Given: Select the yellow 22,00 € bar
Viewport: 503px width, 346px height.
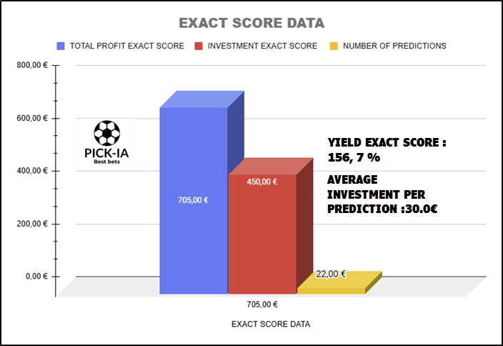Looking at the screenshot, I should [332, 291].
